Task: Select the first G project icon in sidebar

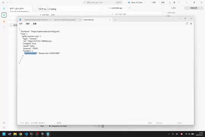Action: click(x=4, y=8)
